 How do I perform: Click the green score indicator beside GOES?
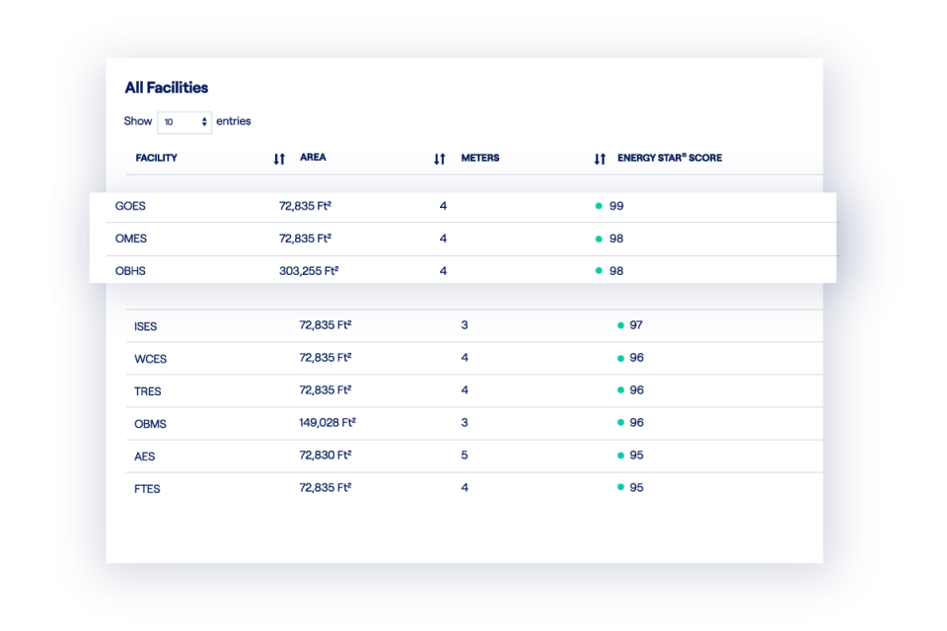[x=598, y=205]
